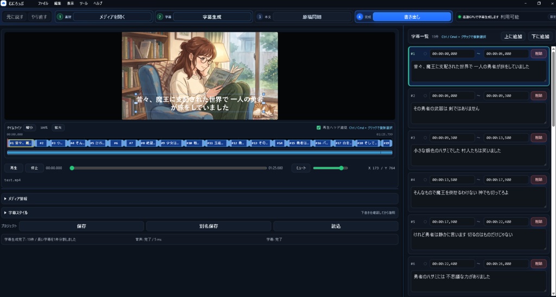Select timeline clip #15 勇者は
556x297 pixels.
[x=300, y=143]
